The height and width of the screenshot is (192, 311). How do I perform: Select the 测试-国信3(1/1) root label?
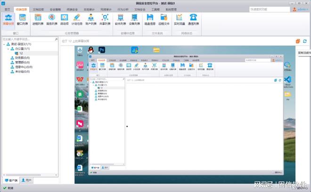[21, 44]
